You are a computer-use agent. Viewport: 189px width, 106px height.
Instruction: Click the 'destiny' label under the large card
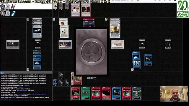point(91,78)
